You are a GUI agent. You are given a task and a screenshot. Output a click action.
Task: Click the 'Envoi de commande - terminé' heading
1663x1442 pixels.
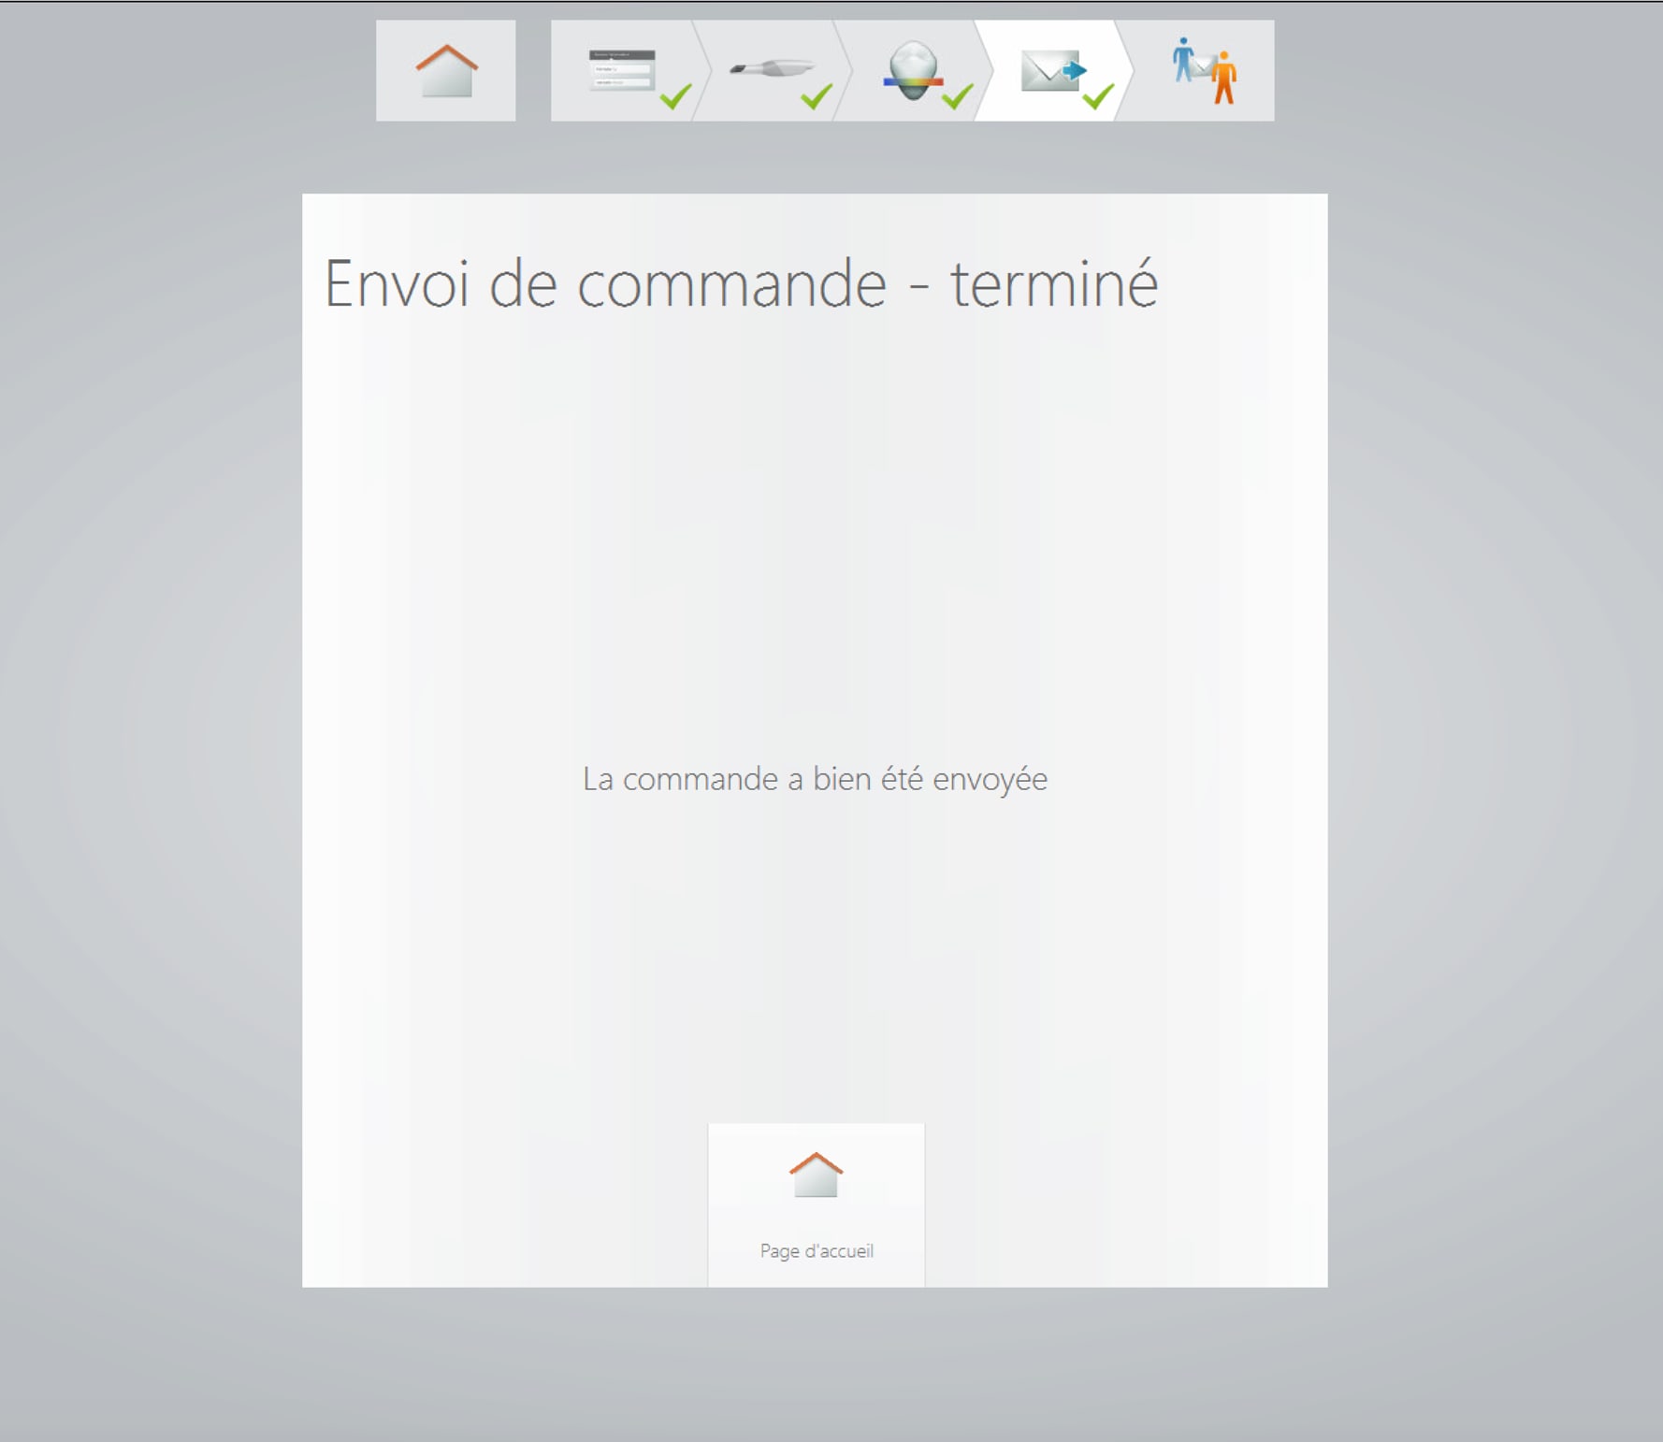click(741, 283)
